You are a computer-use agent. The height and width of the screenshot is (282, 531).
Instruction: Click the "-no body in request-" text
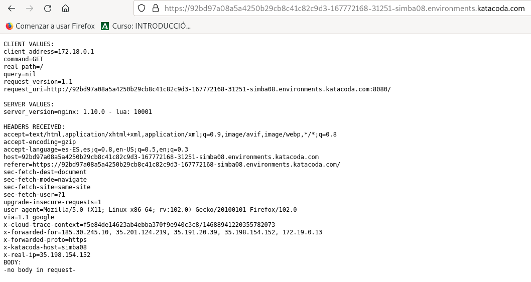click(x=40, y=270)
